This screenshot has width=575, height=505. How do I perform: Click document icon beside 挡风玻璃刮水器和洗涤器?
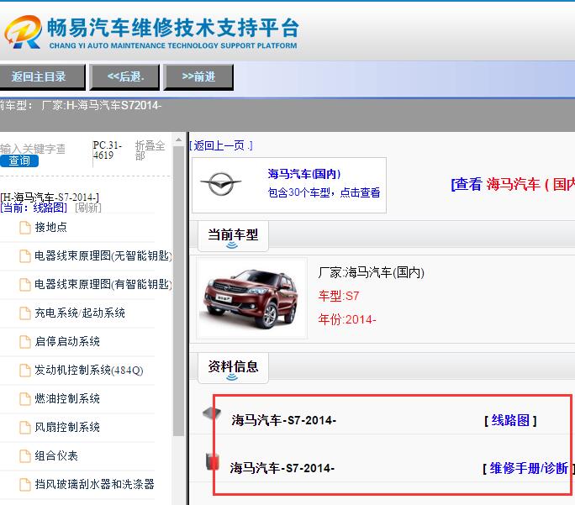click(x=25, y=485)
